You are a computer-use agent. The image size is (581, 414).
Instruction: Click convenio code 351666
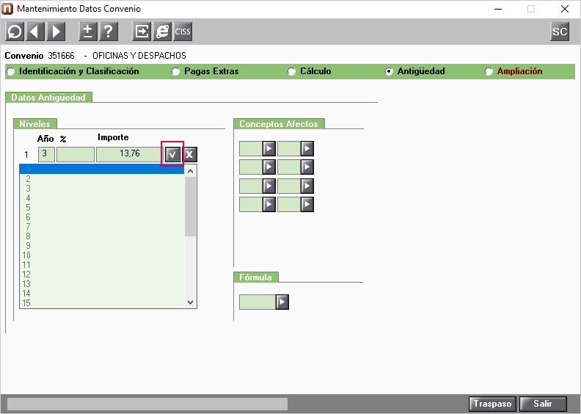pos(61,56)
